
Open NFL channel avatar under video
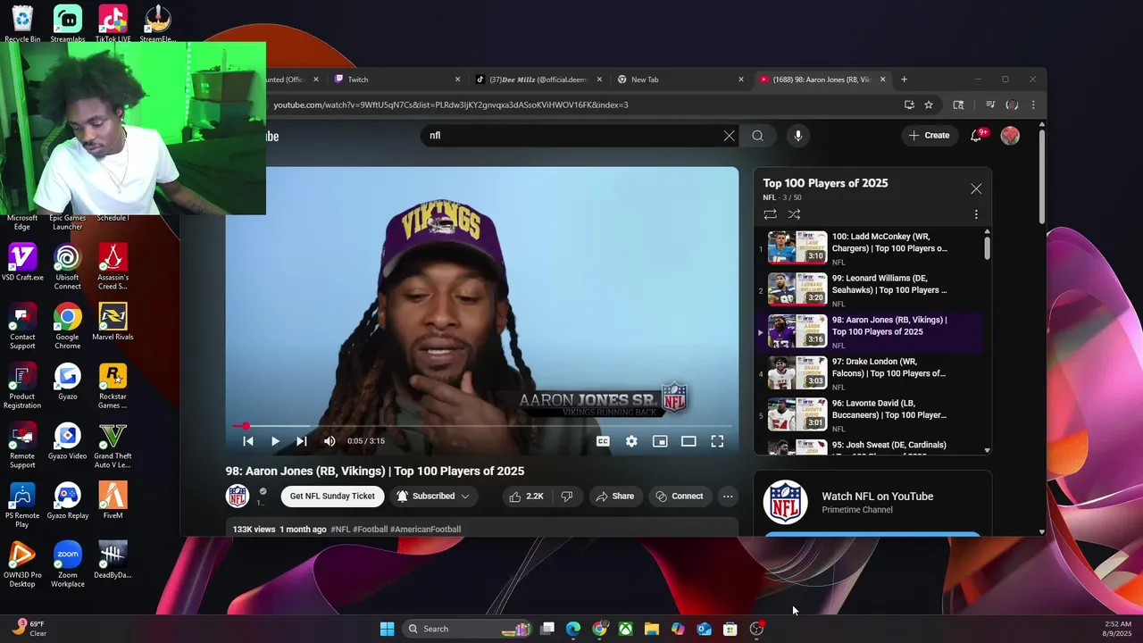tap(238, 496)
